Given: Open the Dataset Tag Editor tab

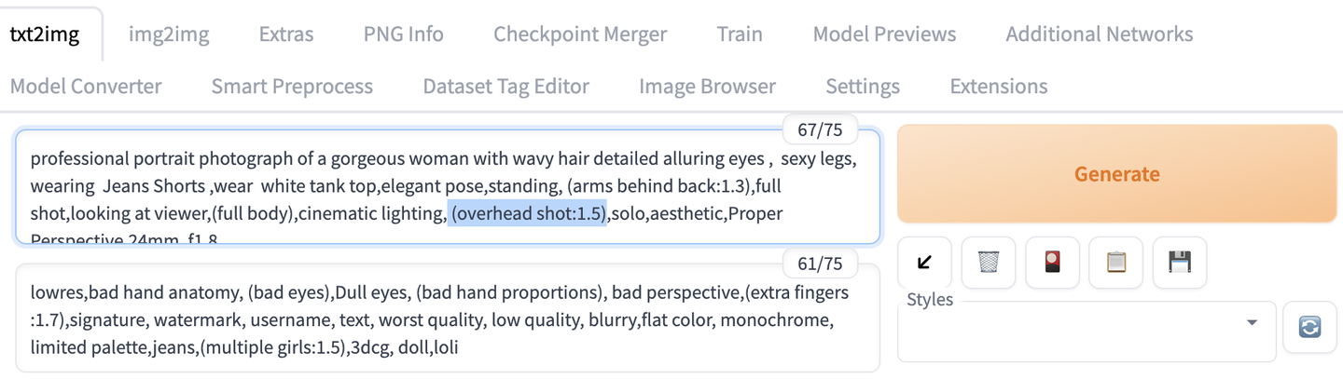Looking at the screenshot, I should coord(505,87).
